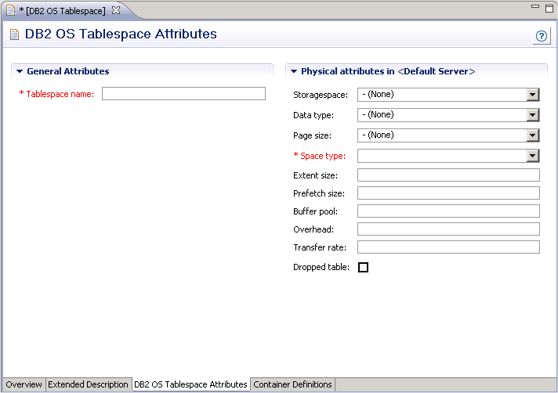This screenshot has width=558, height=393.
Task: Select the DB2 OS Tablespace Attributes tab
Action: (190, 384)
